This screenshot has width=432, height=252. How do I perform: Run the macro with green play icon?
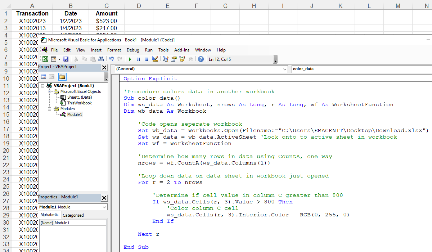click(130, 59)
